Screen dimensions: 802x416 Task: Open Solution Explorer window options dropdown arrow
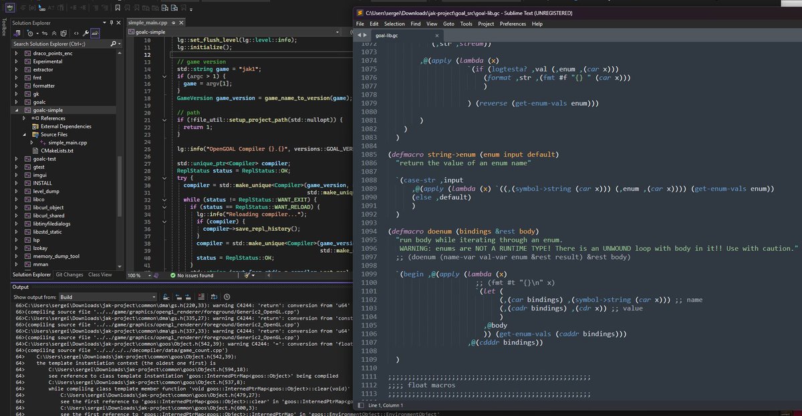pos(104,23)
